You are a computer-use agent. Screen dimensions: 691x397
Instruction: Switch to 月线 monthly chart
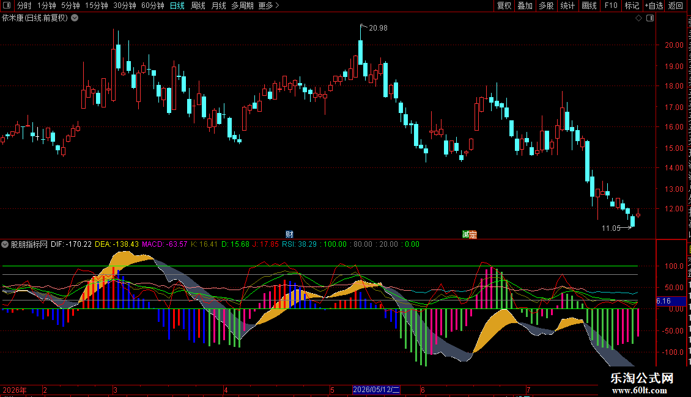[x=218, y=5]
